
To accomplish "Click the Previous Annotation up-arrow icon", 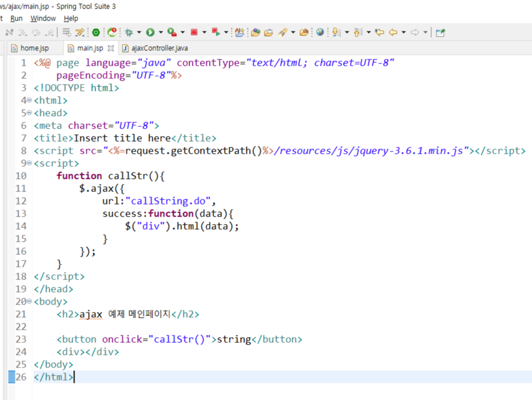I will pyautogui.click(x=357, y=33).
